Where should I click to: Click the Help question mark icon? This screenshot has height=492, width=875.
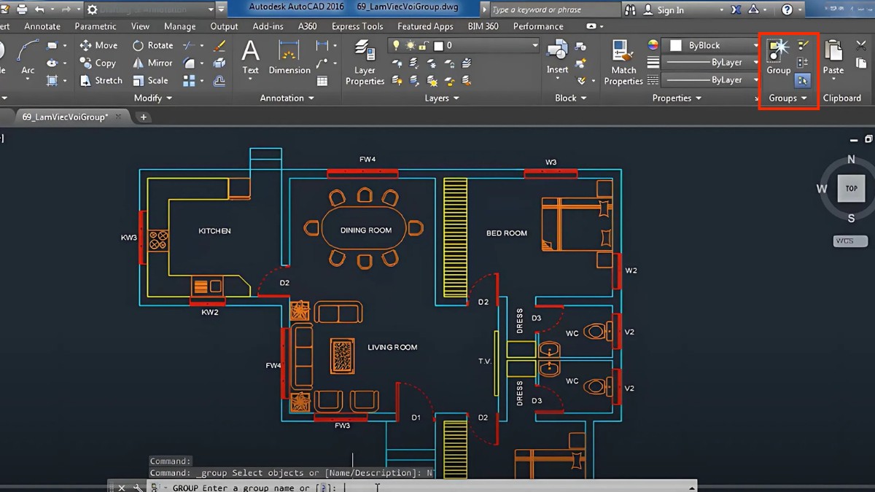click(x=787, y=9)
